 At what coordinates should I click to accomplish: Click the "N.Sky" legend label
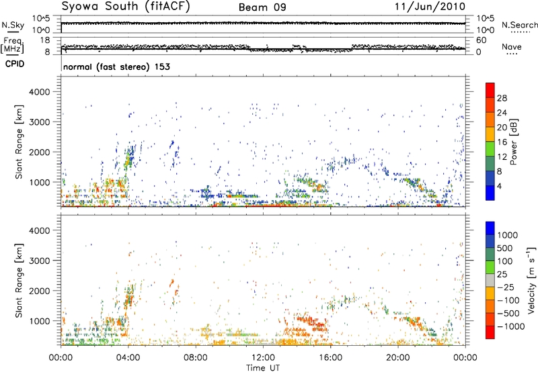click(13, 25)
